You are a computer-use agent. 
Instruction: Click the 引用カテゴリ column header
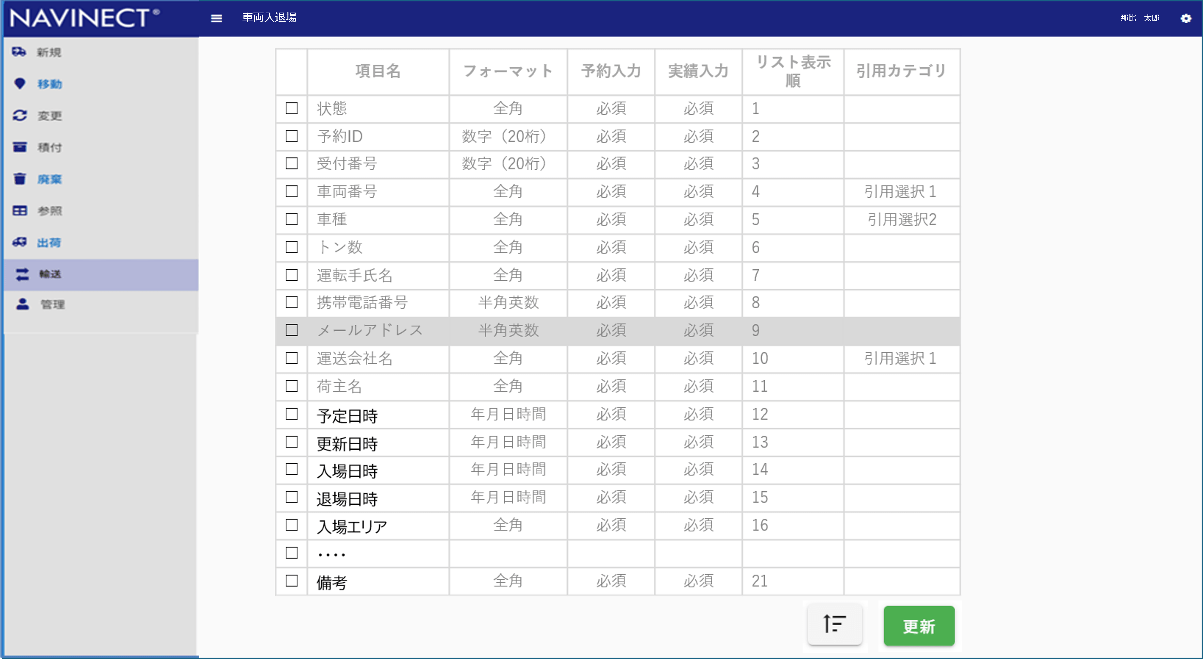901,71
